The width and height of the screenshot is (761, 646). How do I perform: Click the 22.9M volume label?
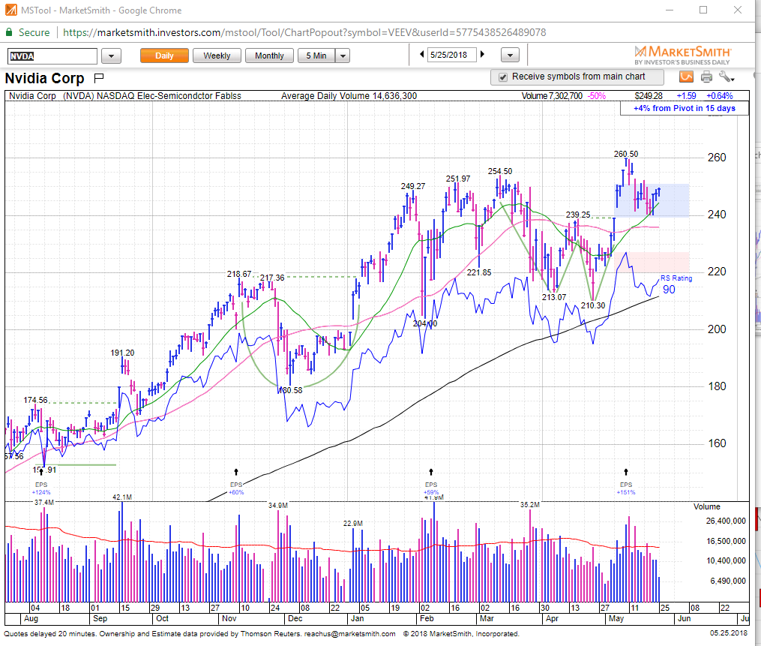(x=353, y=524)
